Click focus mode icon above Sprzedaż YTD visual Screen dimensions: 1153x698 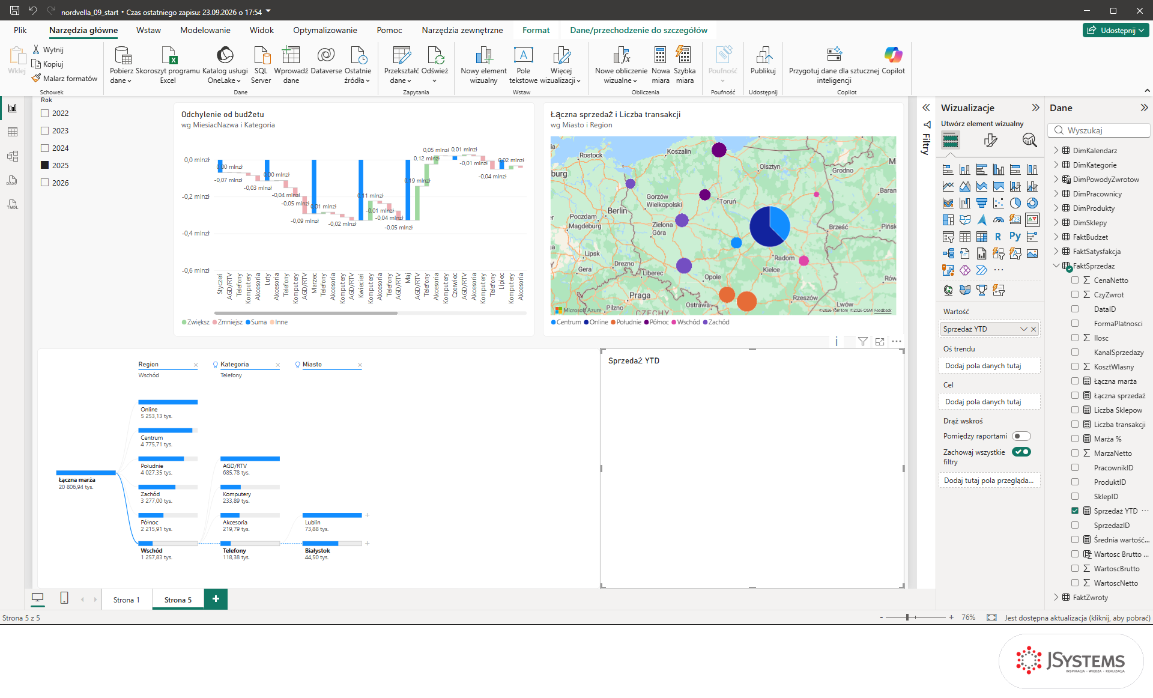tap(880, 341)
